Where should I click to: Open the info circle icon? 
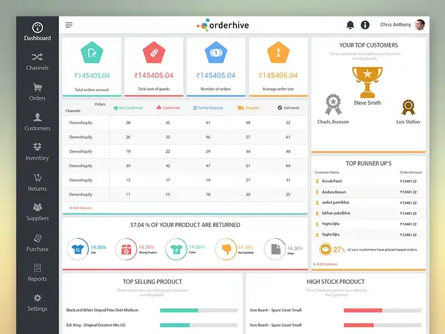tap(365, 25)
